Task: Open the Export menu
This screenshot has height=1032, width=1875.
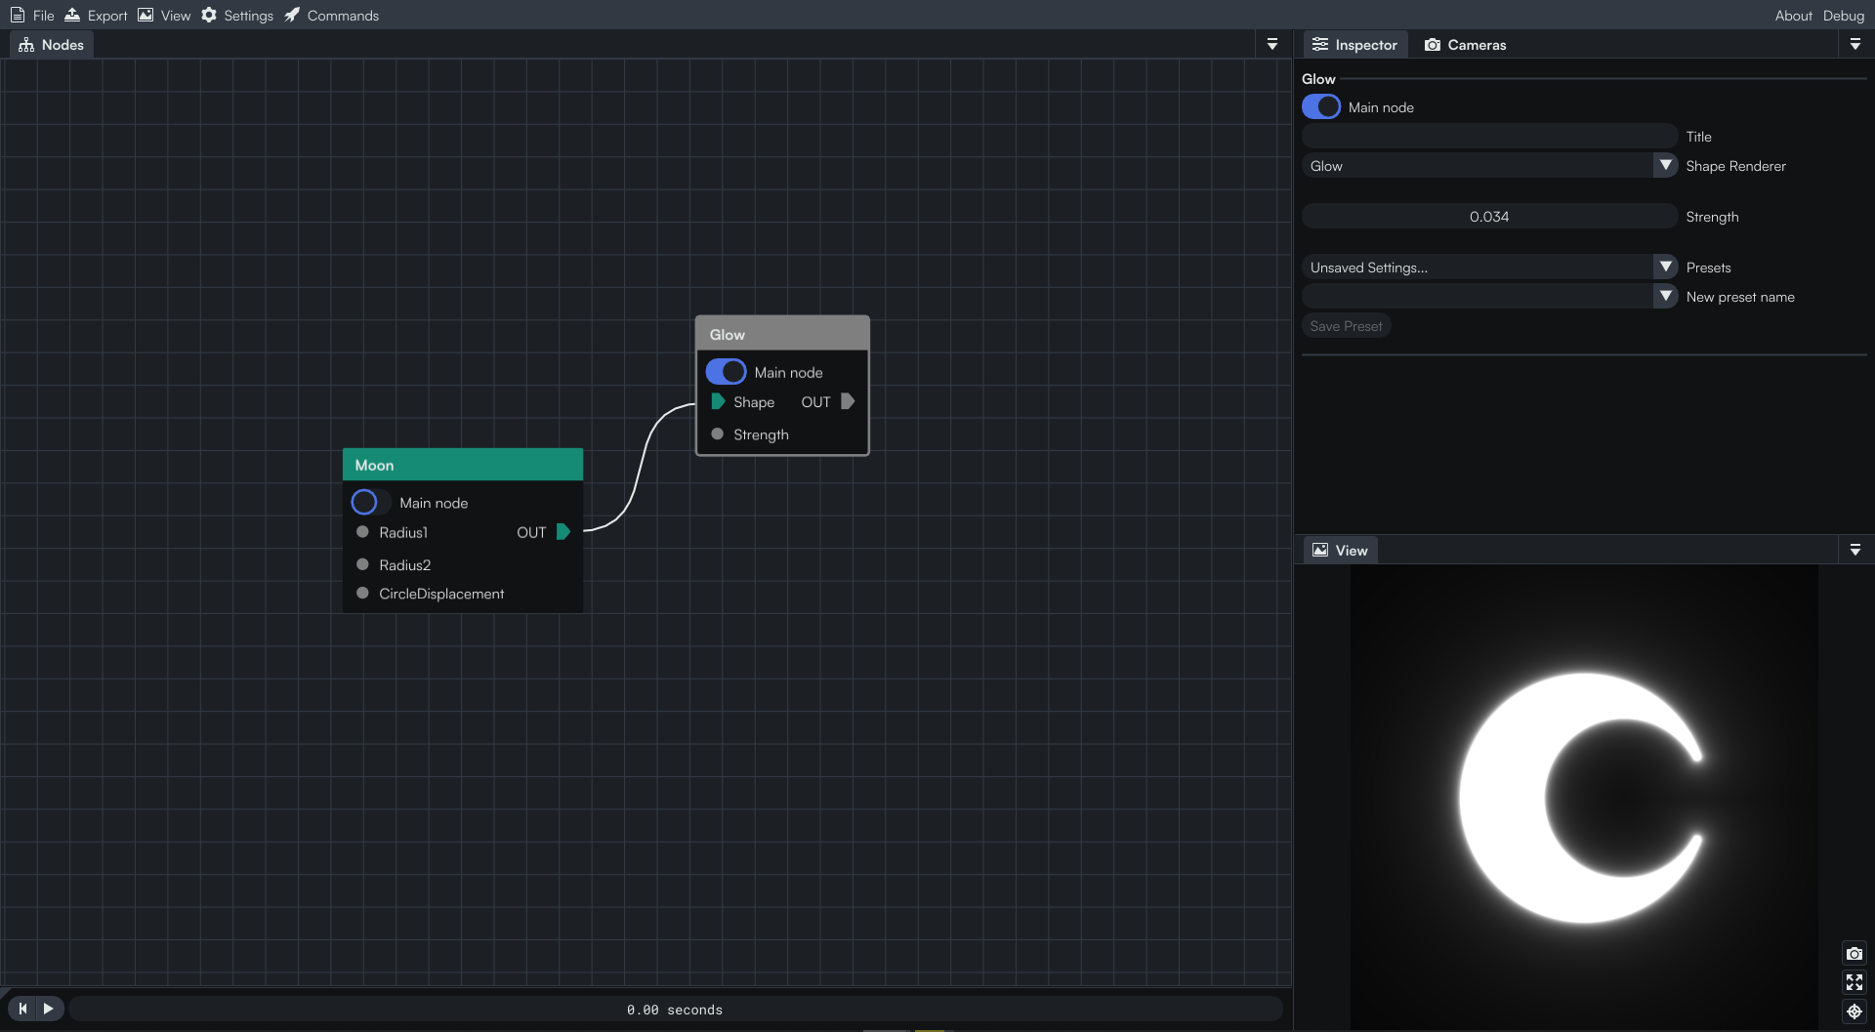Action: click(96, 16)
